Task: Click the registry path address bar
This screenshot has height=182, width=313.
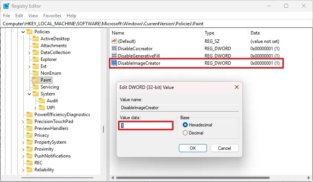Action: tap(156, 24)
